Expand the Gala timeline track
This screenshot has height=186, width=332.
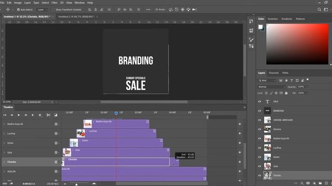(x=4, y=152)
